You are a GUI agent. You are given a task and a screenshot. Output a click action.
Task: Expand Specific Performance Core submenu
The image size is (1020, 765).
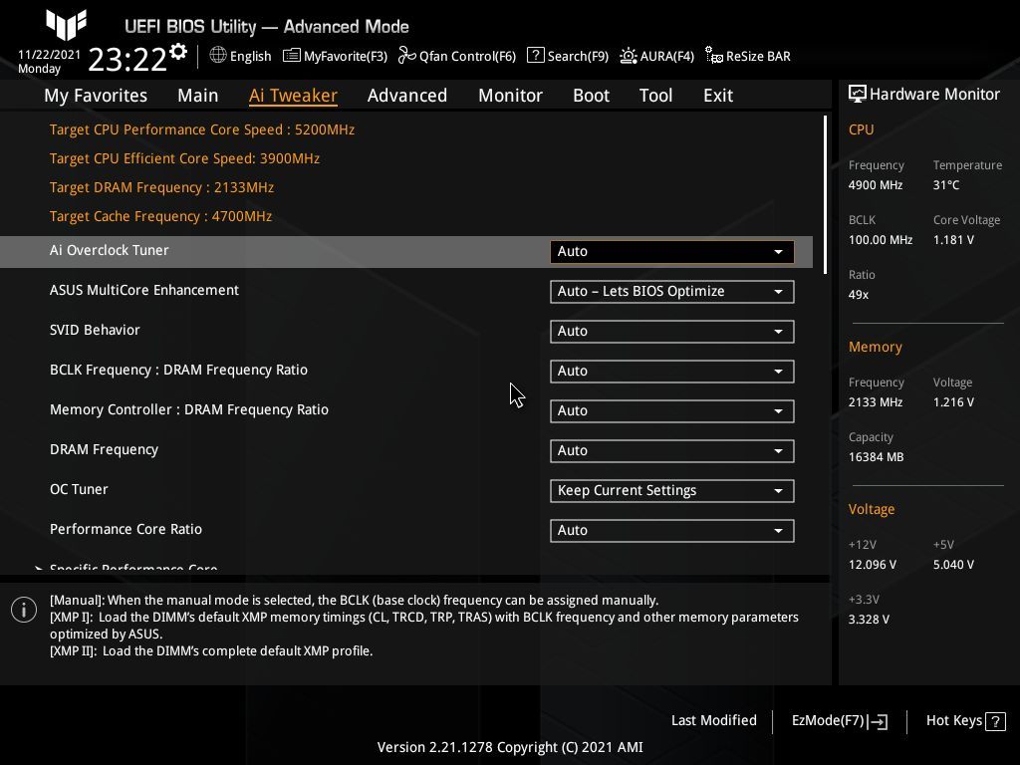click(133, 567)
